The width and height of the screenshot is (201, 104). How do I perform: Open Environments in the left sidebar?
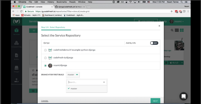(x=16, y=82)
